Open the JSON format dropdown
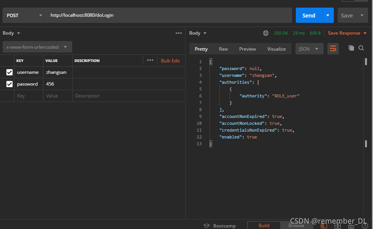Screen dimensions: 373x229 click(309, 49)
